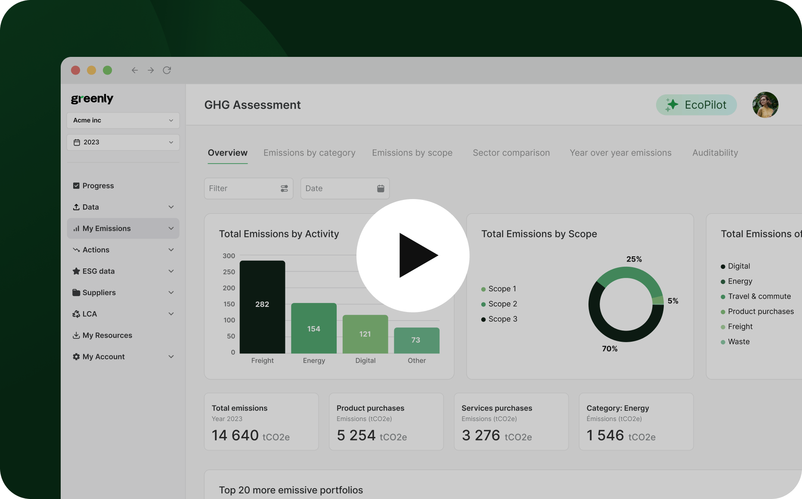Viewport: 802px width, 499px height.
Task: Click the browser back arrow
Action: click(x=135, y=70)
